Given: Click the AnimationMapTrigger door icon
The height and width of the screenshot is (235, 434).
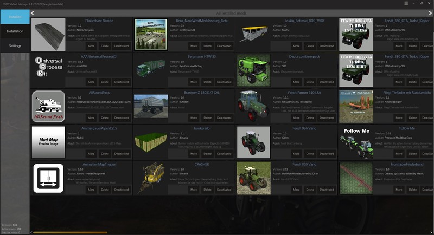Looking at the screenshot, I should (x=49, y=178).
